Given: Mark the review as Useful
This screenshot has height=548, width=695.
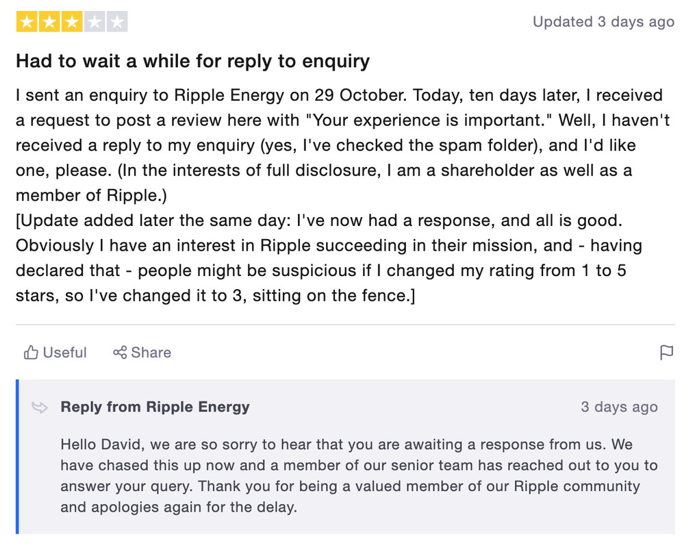Looking at the screenshot, I should tap(55, 353).
